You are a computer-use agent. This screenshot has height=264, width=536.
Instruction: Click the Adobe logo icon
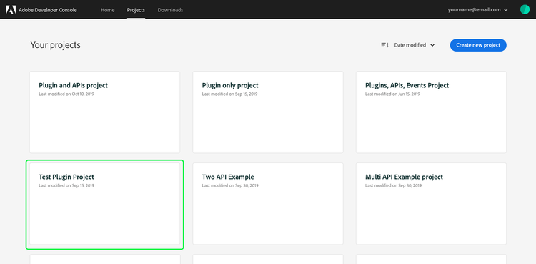point(11,9)
